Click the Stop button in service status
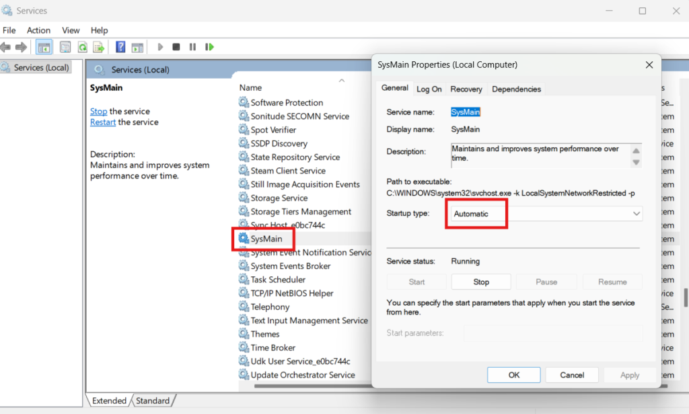689x414 pixels. click(480, 282)
